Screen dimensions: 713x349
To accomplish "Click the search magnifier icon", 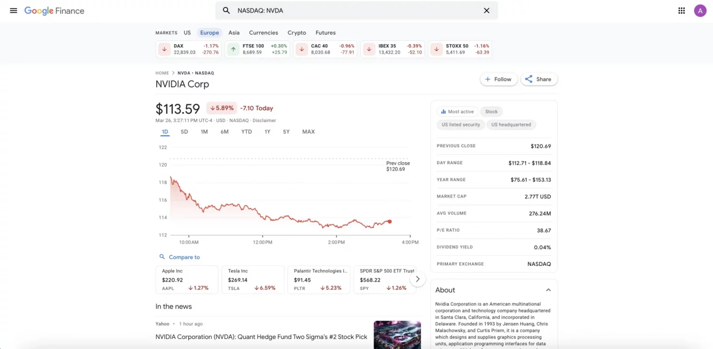I will (227, 10).
